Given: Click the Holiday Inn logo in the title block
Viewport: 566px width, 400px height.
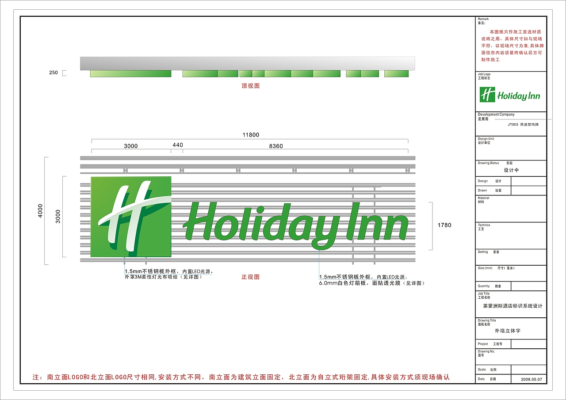Looking at the screenshot, I should coord(510,95).
